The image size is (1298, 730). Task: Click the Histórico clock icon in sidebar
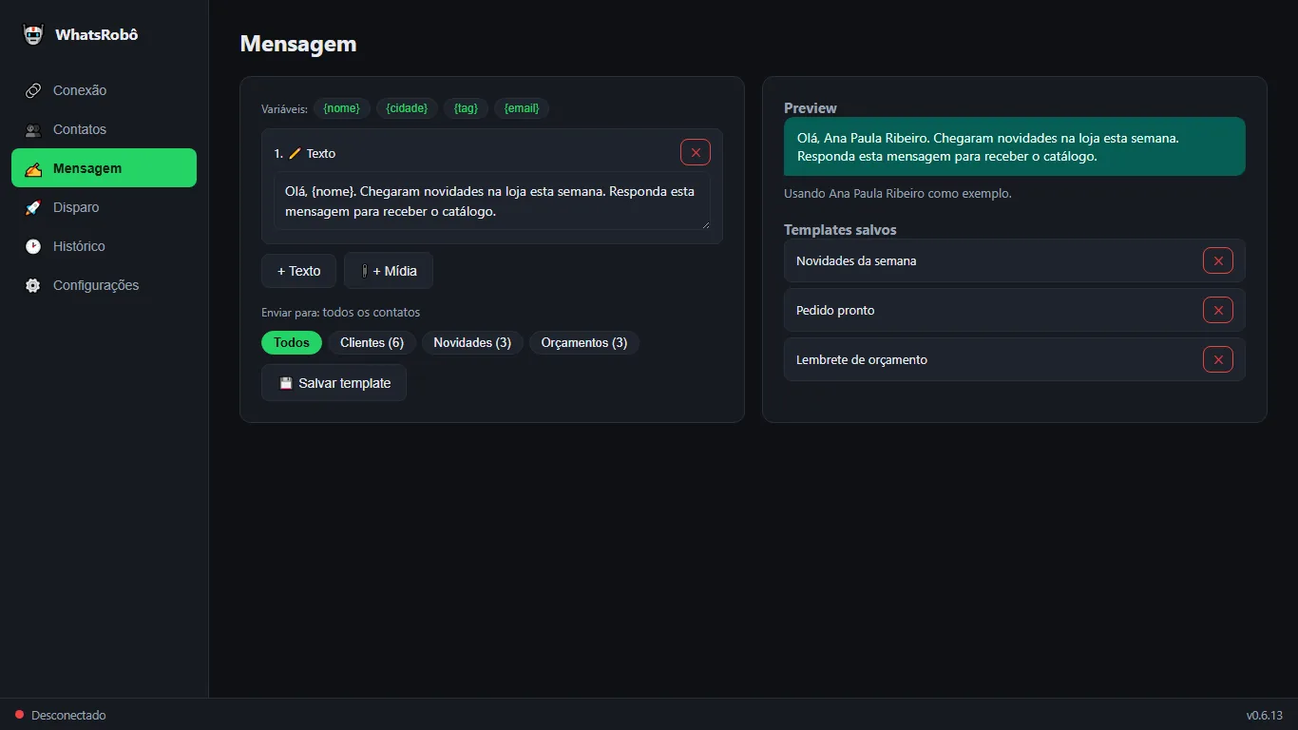pyautogui.click(x=33, y=246)
